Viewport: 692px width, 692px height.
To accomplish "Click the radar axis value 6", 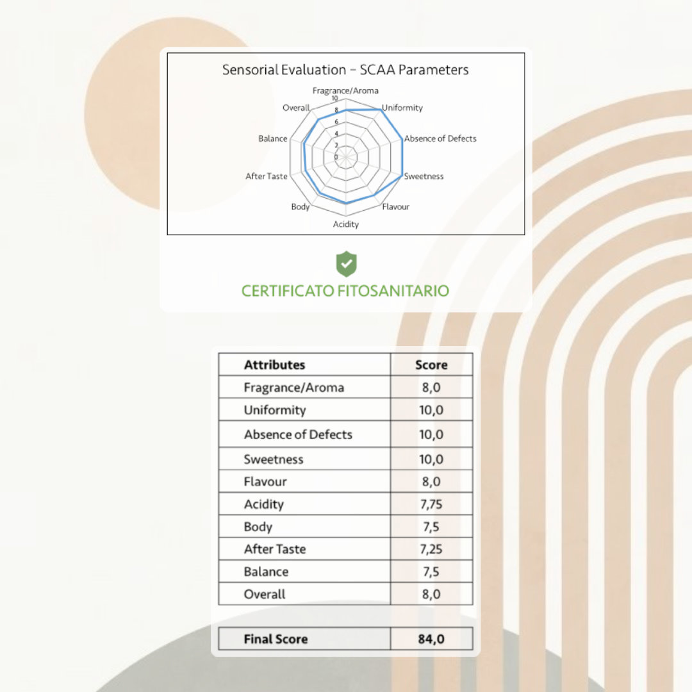I will (x=336, y=122).
